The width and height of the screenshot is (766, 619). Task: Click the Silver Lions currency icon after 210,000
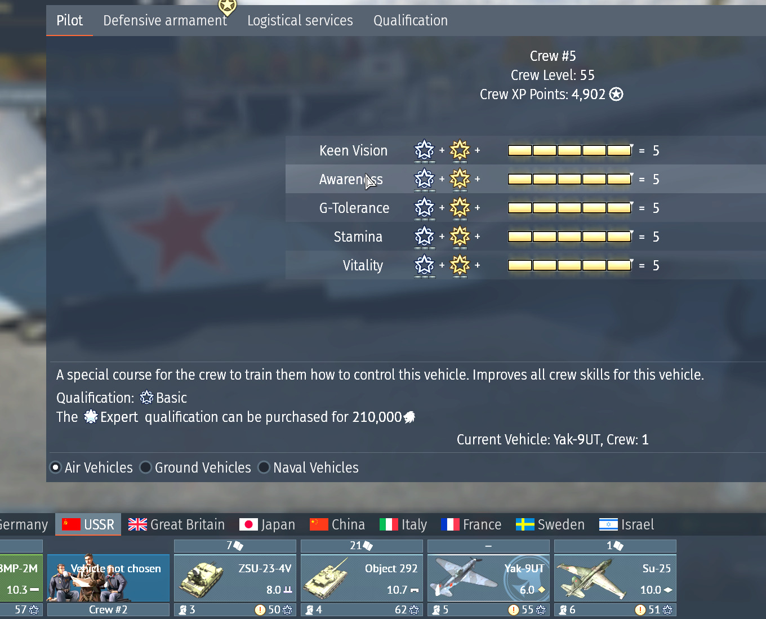point(409,417)
